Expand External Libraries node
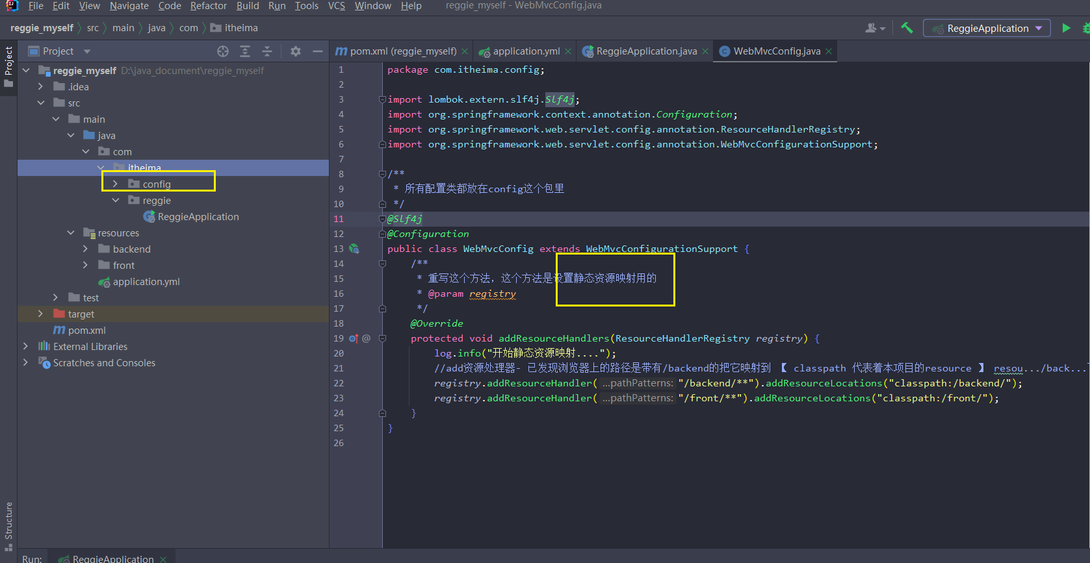Image resolution: width=1090 pixels, height=563 pixels. coord(25,347)
